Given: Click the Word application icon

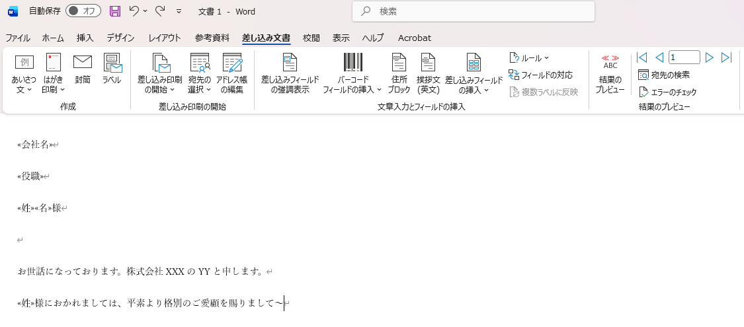Looking at the screenshot, I should (13, 11).
